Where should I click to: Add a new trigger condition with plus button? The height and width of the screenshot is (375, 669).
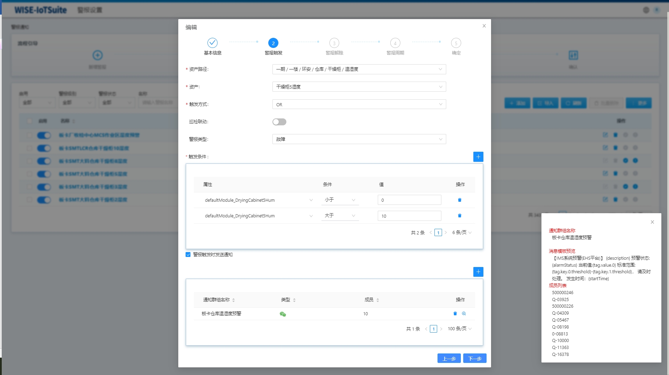478,157
